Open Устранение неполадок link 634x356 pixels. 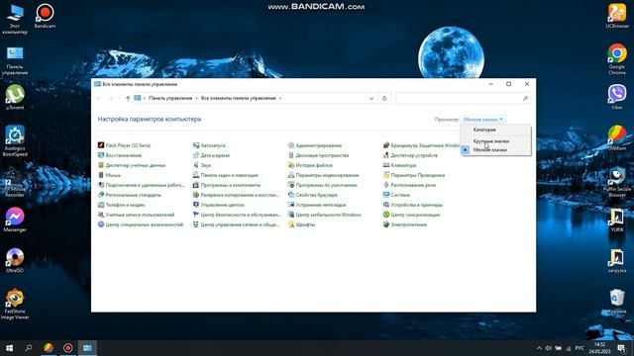pos(317,205)
